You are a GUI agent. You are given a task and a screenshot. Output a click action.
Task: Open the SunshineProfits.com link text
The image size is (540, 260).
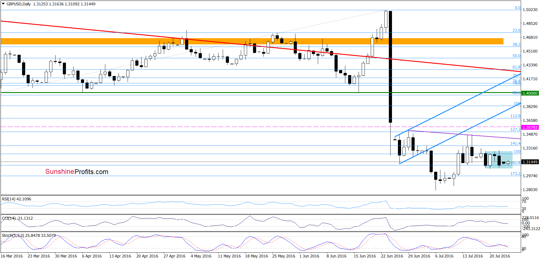pyautogui.click(x=77, y=172)
